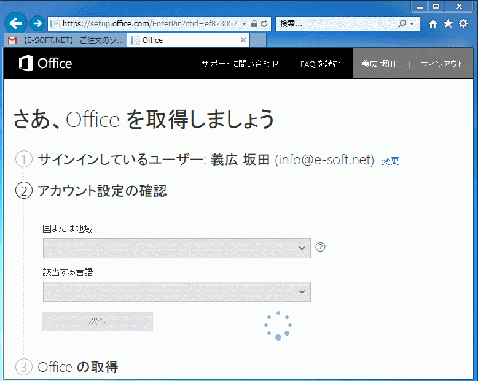Open a new blank tab
Screen dimensions: 478x381
click(258, 40)
